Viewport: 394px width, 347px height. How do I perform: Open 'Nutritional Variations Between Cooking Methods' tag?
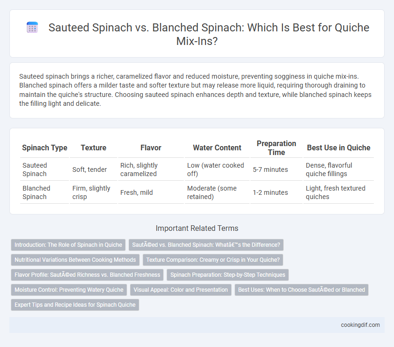(75, 260)
